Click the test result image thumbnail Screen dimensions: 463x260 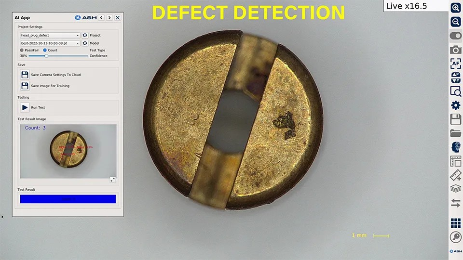coord(68,152)
